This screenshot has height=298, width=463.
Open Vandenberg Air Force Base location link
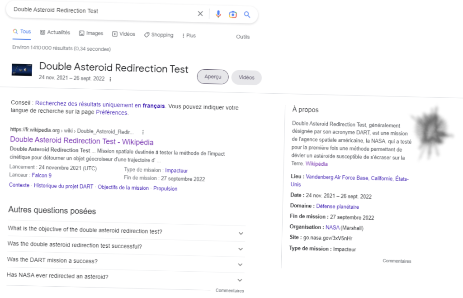pyautogui.click(x=350, y=180)
